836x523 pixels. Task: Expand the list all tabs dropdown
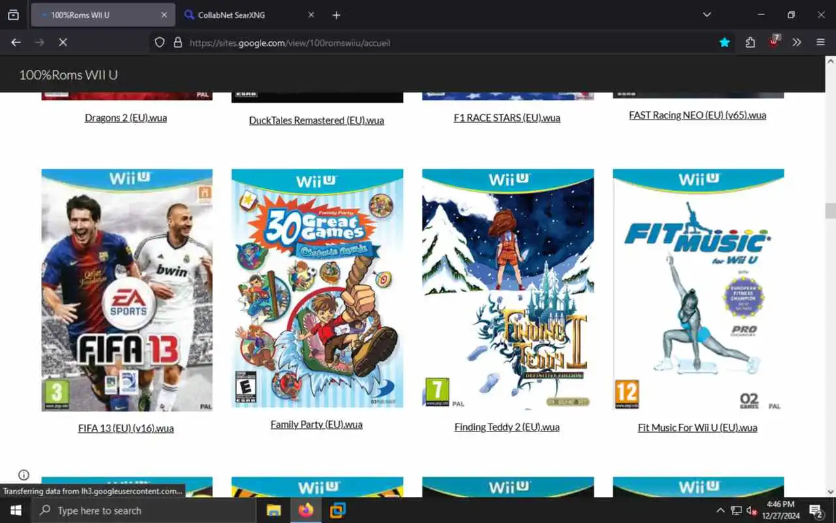pyautogui.click(x=707, y=14)
